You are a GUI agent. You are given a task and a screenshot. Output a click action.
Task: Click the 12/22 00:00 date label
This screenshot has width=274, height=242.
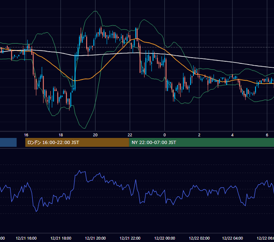(x=165, y=238)
